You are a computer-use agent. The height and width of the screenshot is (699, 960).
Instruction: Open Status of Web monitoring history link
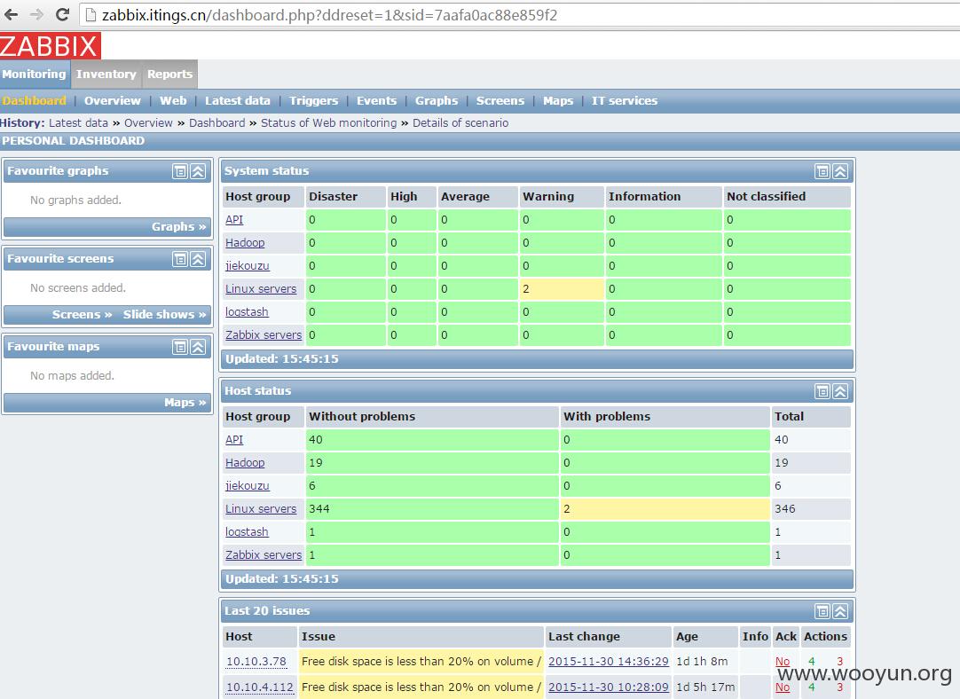click(x=329, y=123)
